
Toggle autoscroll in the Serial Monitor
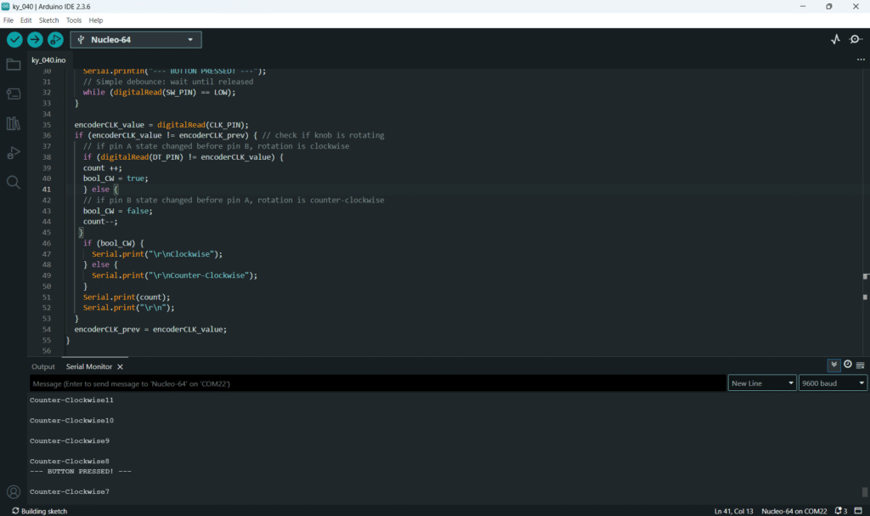point(833,365)
